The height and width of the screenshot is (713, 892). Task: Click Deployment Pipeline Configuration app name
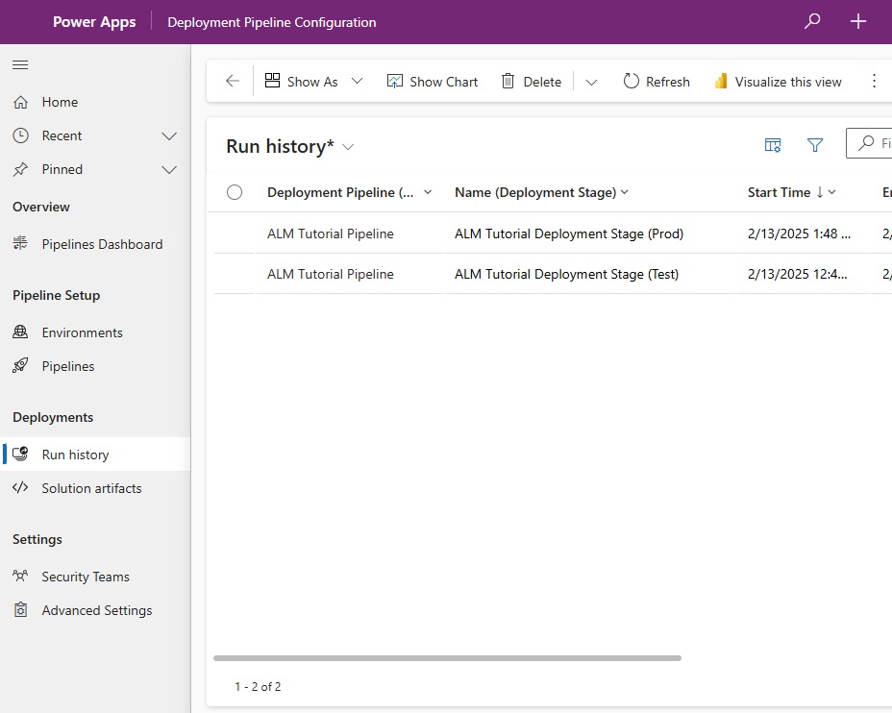(272, 22)
